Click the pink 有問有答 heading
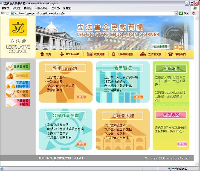 (x=171, y=115)
